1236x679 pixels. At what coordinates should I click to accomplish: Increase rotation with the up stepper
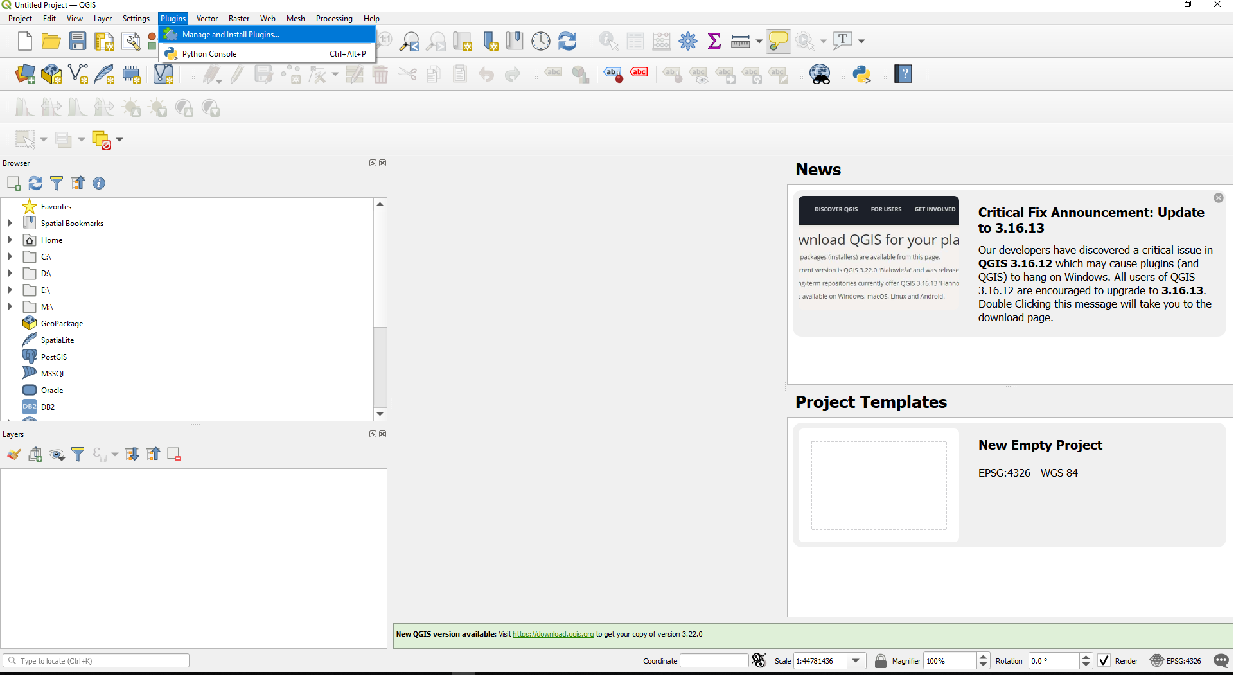(x=1086, y=657)
